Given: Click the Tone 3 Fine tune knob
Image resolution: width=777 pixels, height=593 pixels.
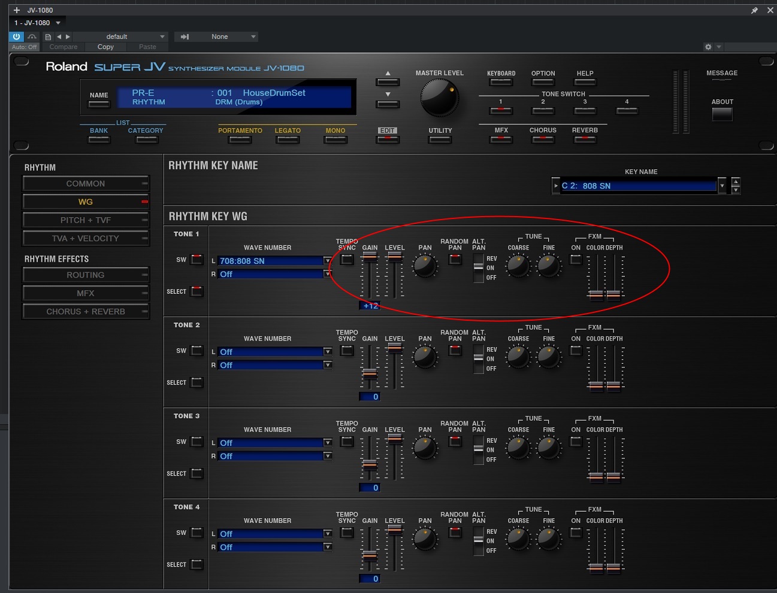Looking at the screenshot, I should point(549,448).
